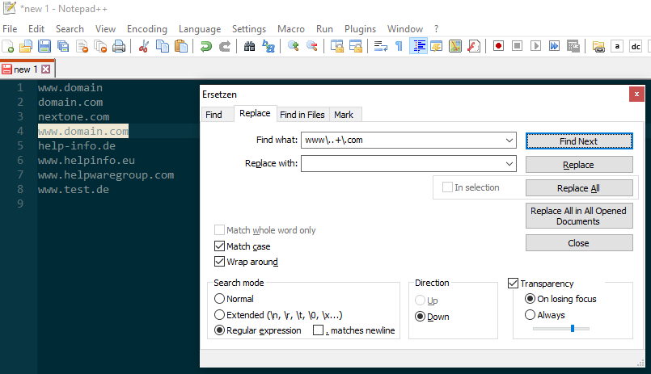Viewport: 651px width, 374px height.
Task: Uncheck the Match case checkbox
Action: [x=219, y=246]
